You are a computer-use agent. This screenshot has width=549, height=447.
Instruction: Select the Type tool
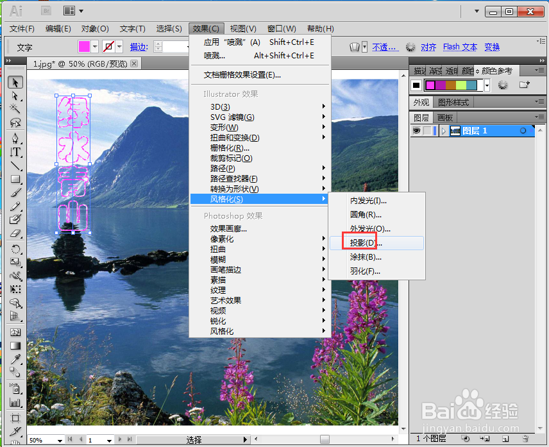(x=15, y=152)
